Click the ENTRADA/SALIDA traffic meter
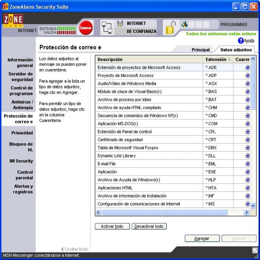Viewport: 260px width, 260px height. coord(58,30)
